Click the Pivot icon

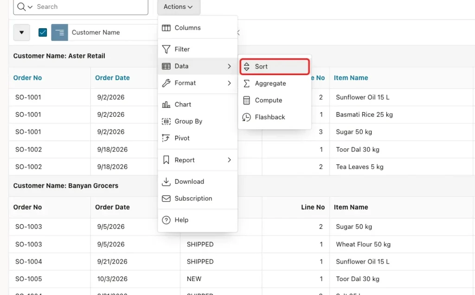[x=166, y=138]
